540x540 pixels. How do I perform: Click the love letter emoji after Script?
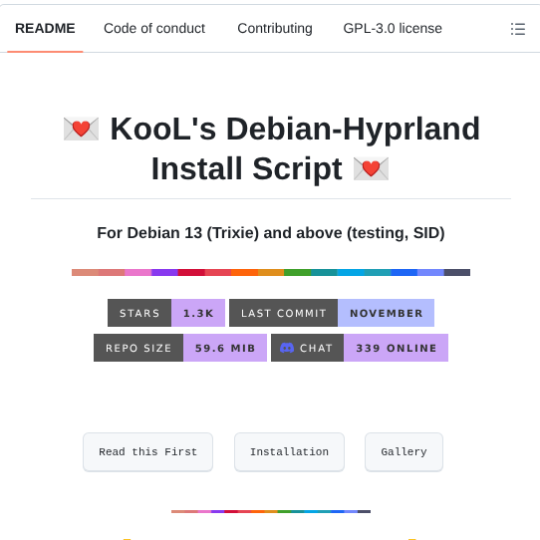coord(371,168)
